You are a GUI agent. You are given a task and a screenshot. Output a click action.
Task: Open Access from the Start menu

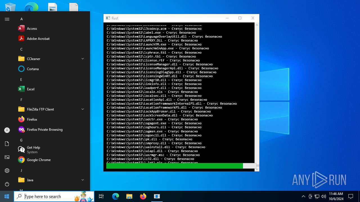tap(51, 29)
